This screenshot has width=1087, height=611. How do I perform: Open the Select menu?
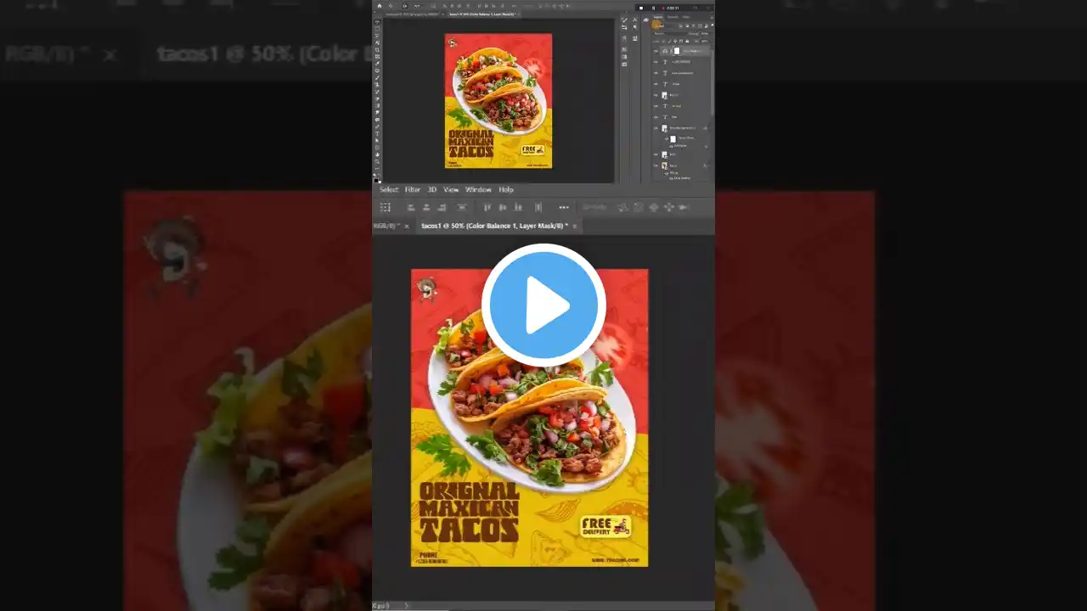coord(389,189)
